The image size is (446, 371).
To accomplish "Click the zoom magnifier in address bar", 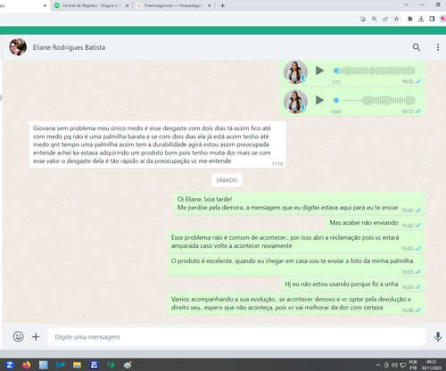I will [374, 19].
